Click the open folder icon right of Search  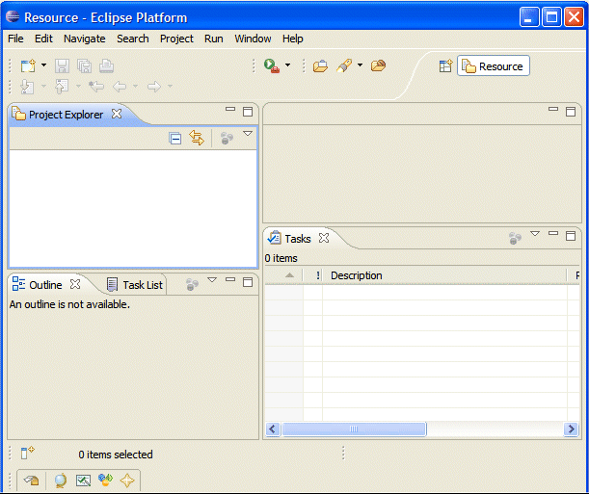[x=378, y=65]
